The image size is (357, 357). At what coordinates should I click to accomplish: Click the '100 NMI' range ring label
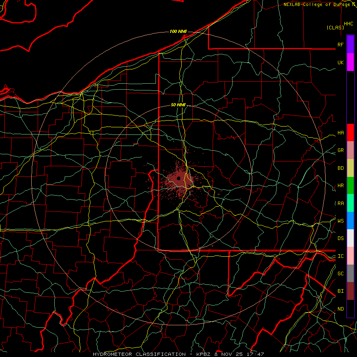point(178,31)
